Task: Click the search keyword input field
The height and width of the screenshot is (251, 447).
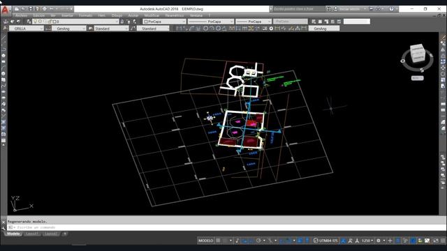Action: pos(298,9)
